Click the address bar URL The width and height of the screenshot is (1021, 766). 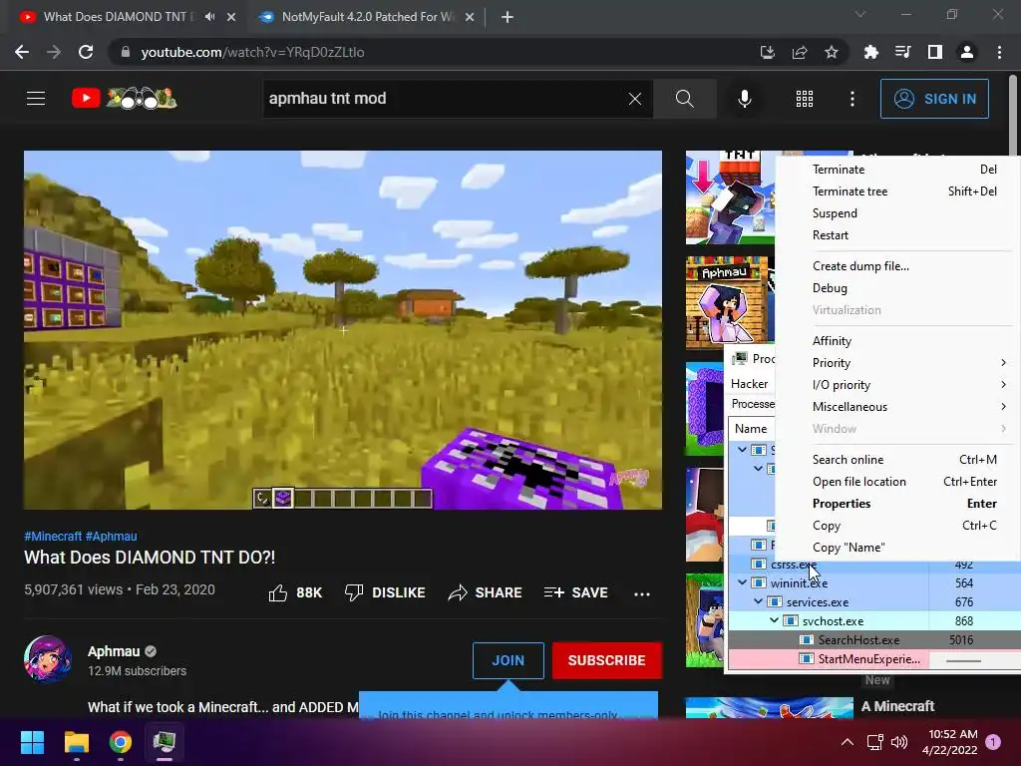pyautogui.click(x=252, y=52)
